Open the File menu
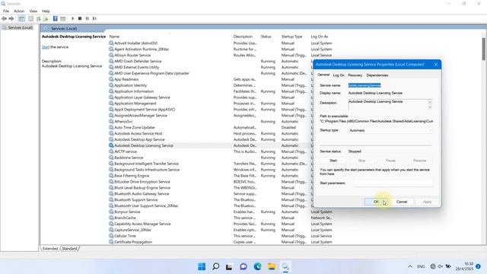Image resolution: width=487 pixels, height=274 pixels. pos(6,11)
